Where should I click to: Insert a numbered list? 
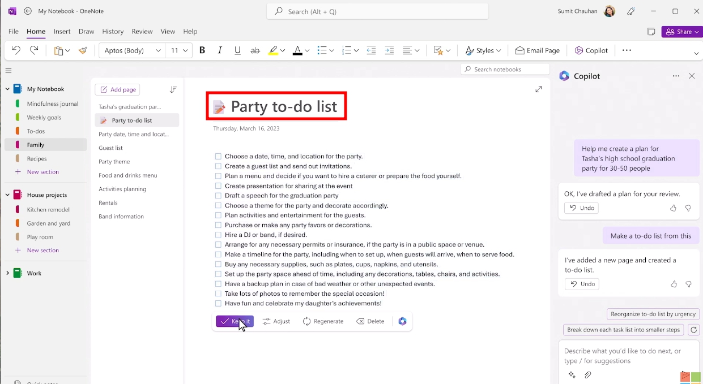pos(347,50)
